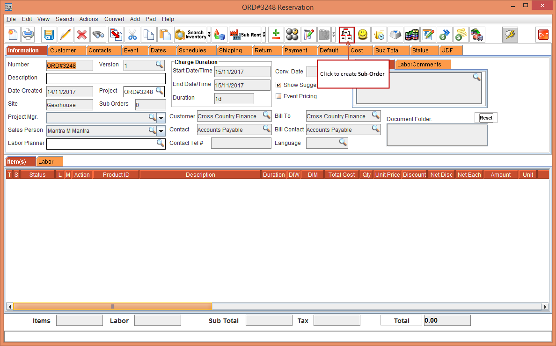Click the Create Sub-Order icon
Image resolution: width=556 pixels, height=346 pixels.
[347, 35]
